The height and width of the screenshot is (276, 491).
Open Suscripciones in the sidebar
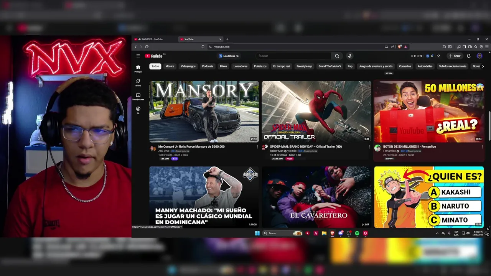138,96
